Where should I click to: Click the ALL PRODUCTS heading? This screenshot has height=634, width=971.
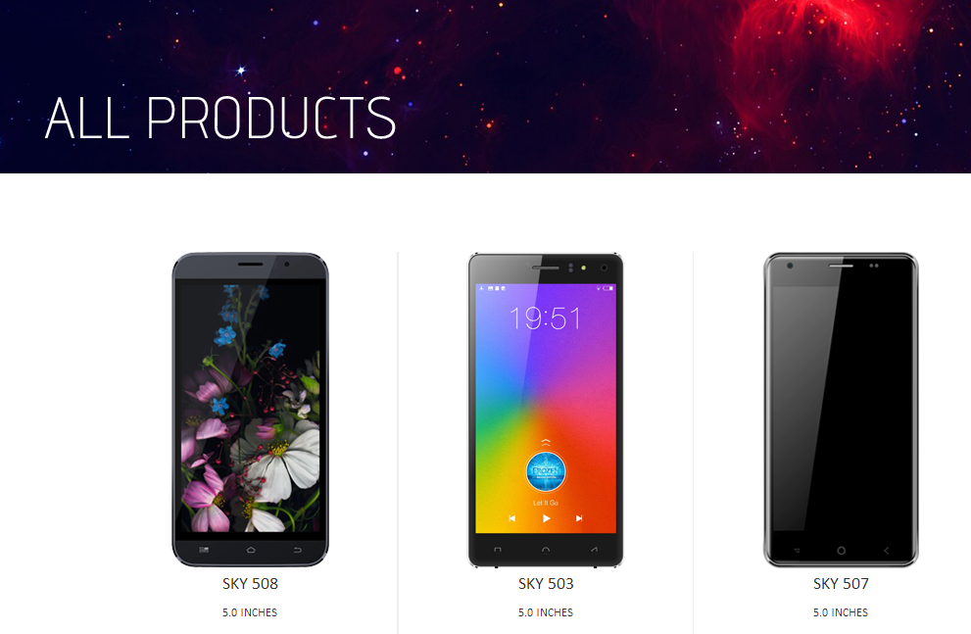click(220, 118)
